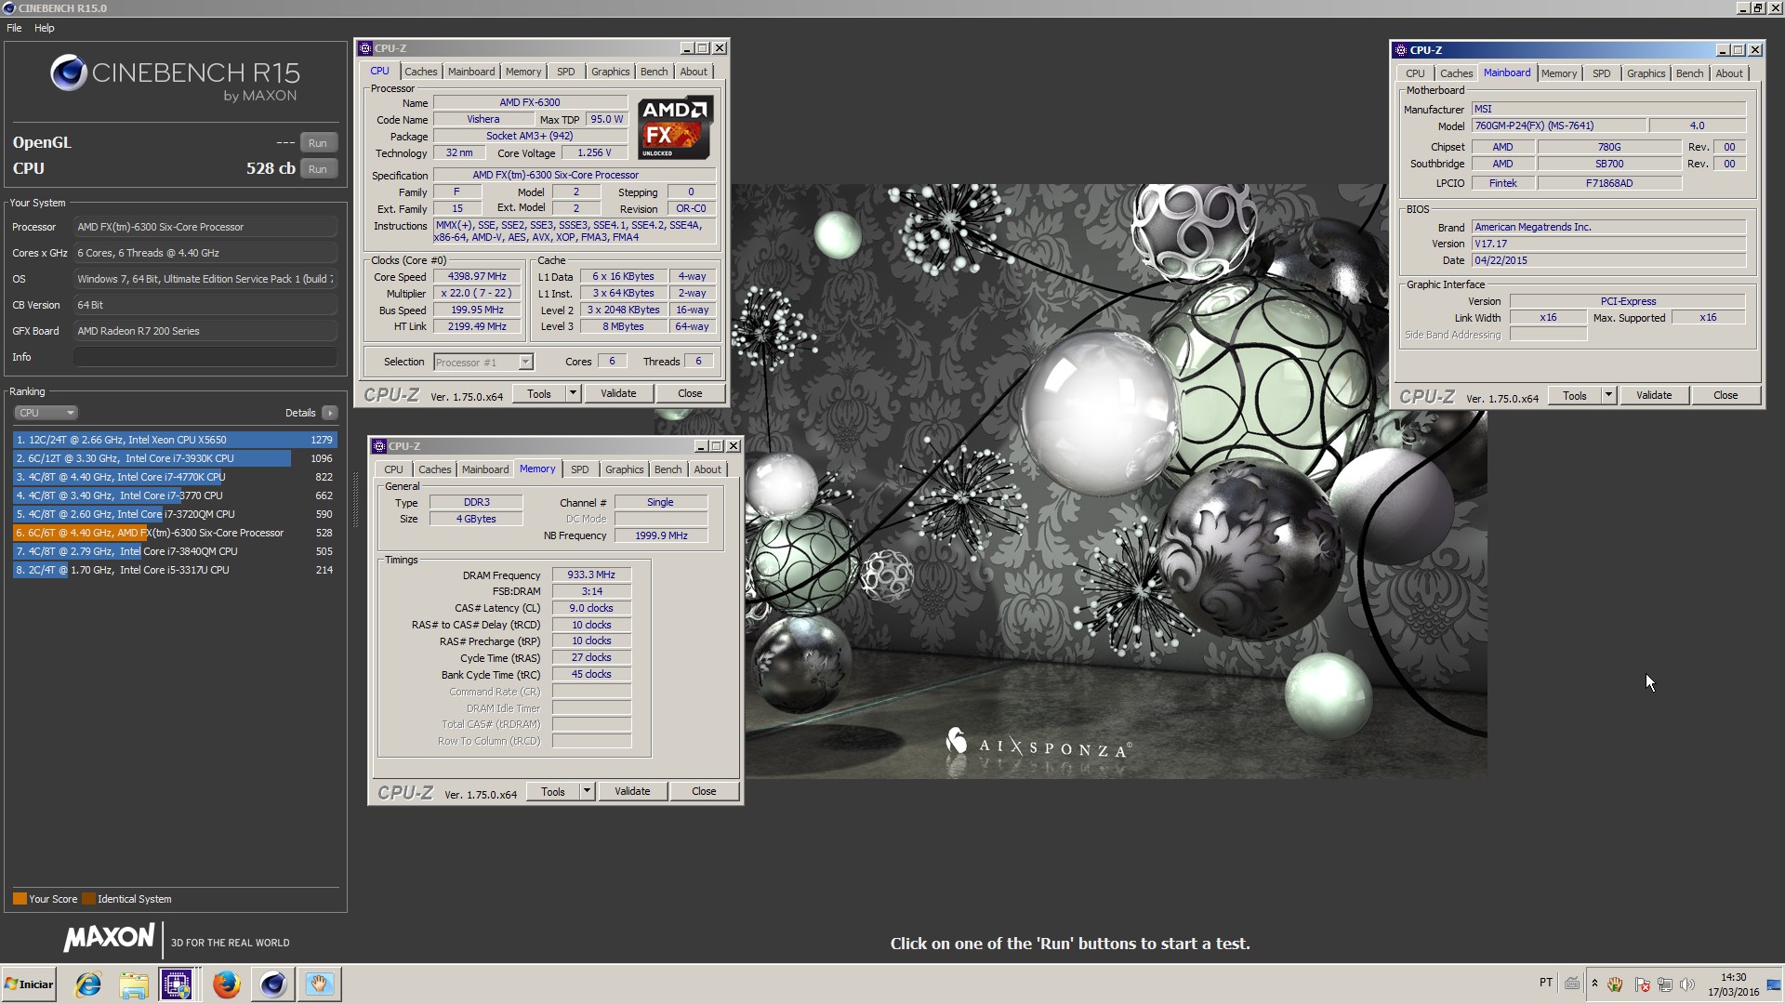Viewport: 1785px width, 1004px height.
Task: Select the Cinebench taskbar icon
Action: [272, 984]
